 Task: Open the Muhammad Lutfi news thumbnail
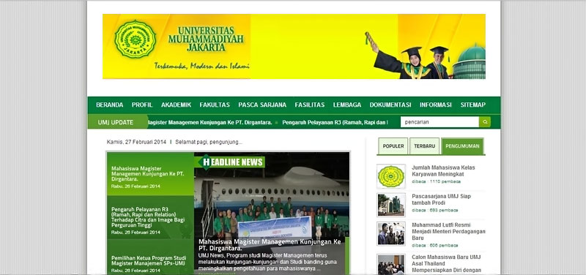coord(391,233)
